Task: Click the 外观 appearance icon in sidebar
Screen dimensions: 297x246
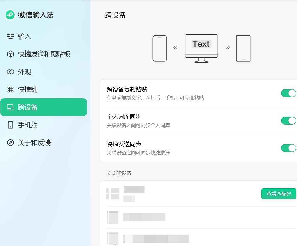Action: [10, 72]
